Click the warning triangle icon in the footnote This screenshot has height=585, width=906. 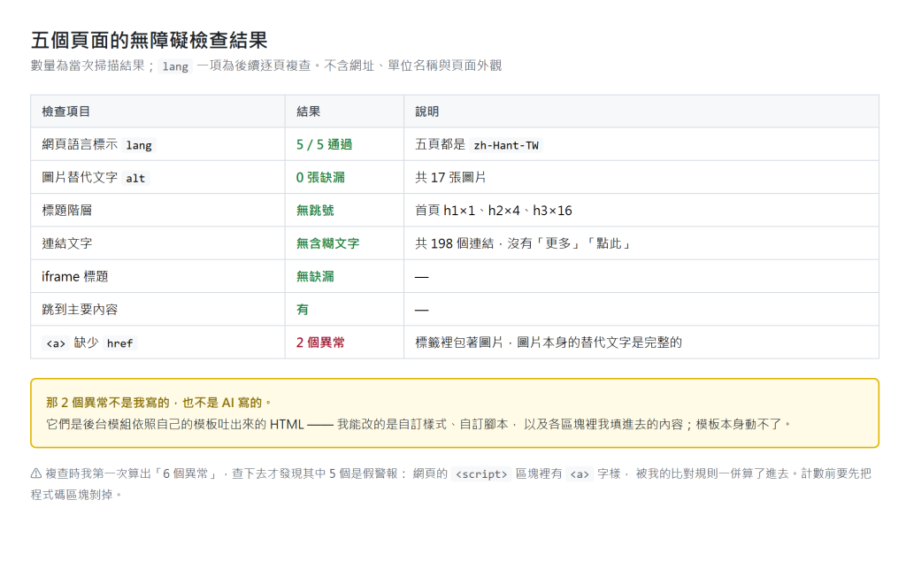(35, 473)
